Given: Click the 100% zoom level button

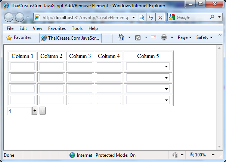Looking at the screenshot, I should (x=198, y=155).
